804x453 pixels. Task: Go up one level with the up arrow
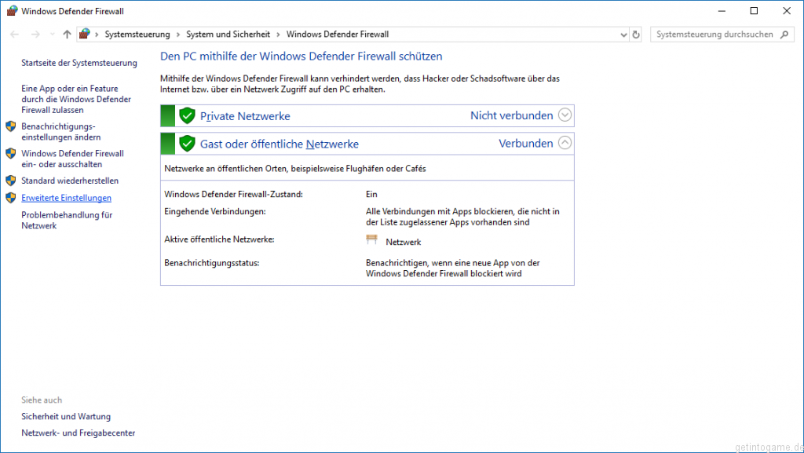(68, 35)
